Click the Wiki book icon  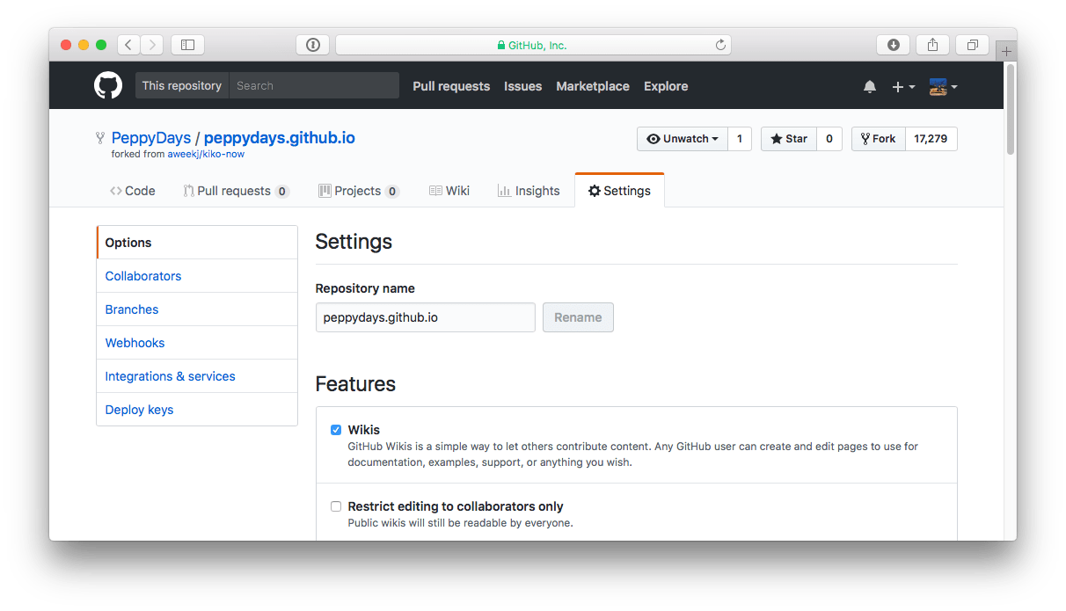pos(435,190)
